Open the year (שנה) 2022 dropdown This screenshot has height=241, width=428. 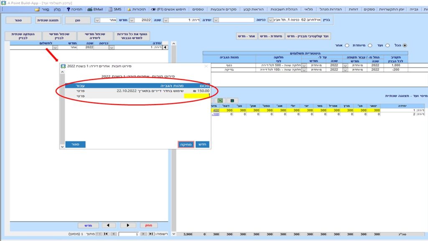pos(132,20)
